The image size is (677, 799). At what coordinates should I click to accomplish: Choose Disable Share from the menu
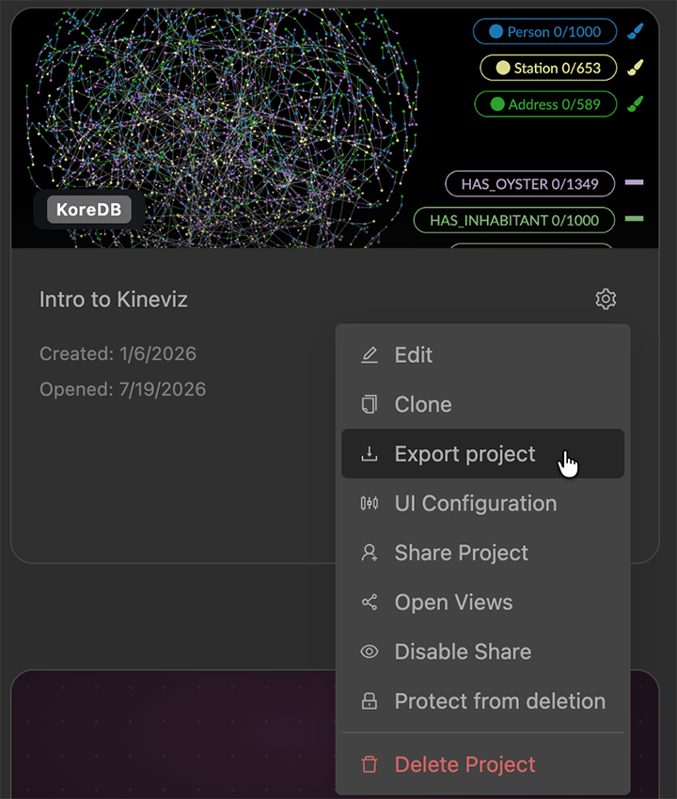click(482, 651)
